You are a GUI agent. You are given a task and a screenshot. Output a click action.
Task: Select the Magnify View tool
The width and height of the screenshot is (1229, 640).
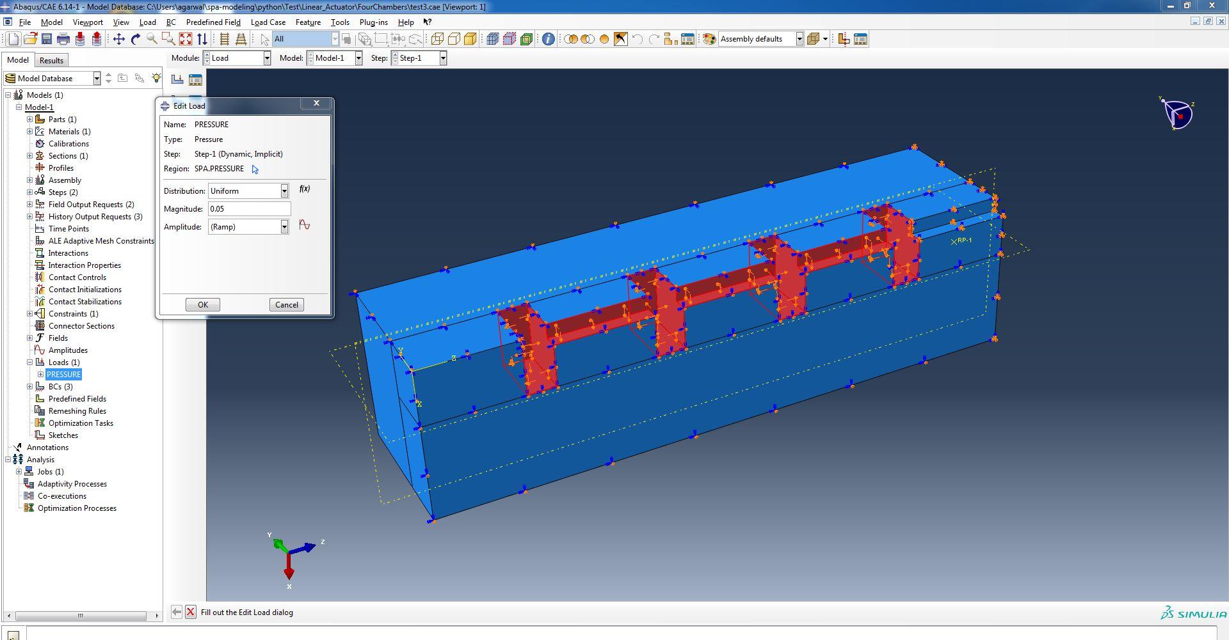point(152,39)
